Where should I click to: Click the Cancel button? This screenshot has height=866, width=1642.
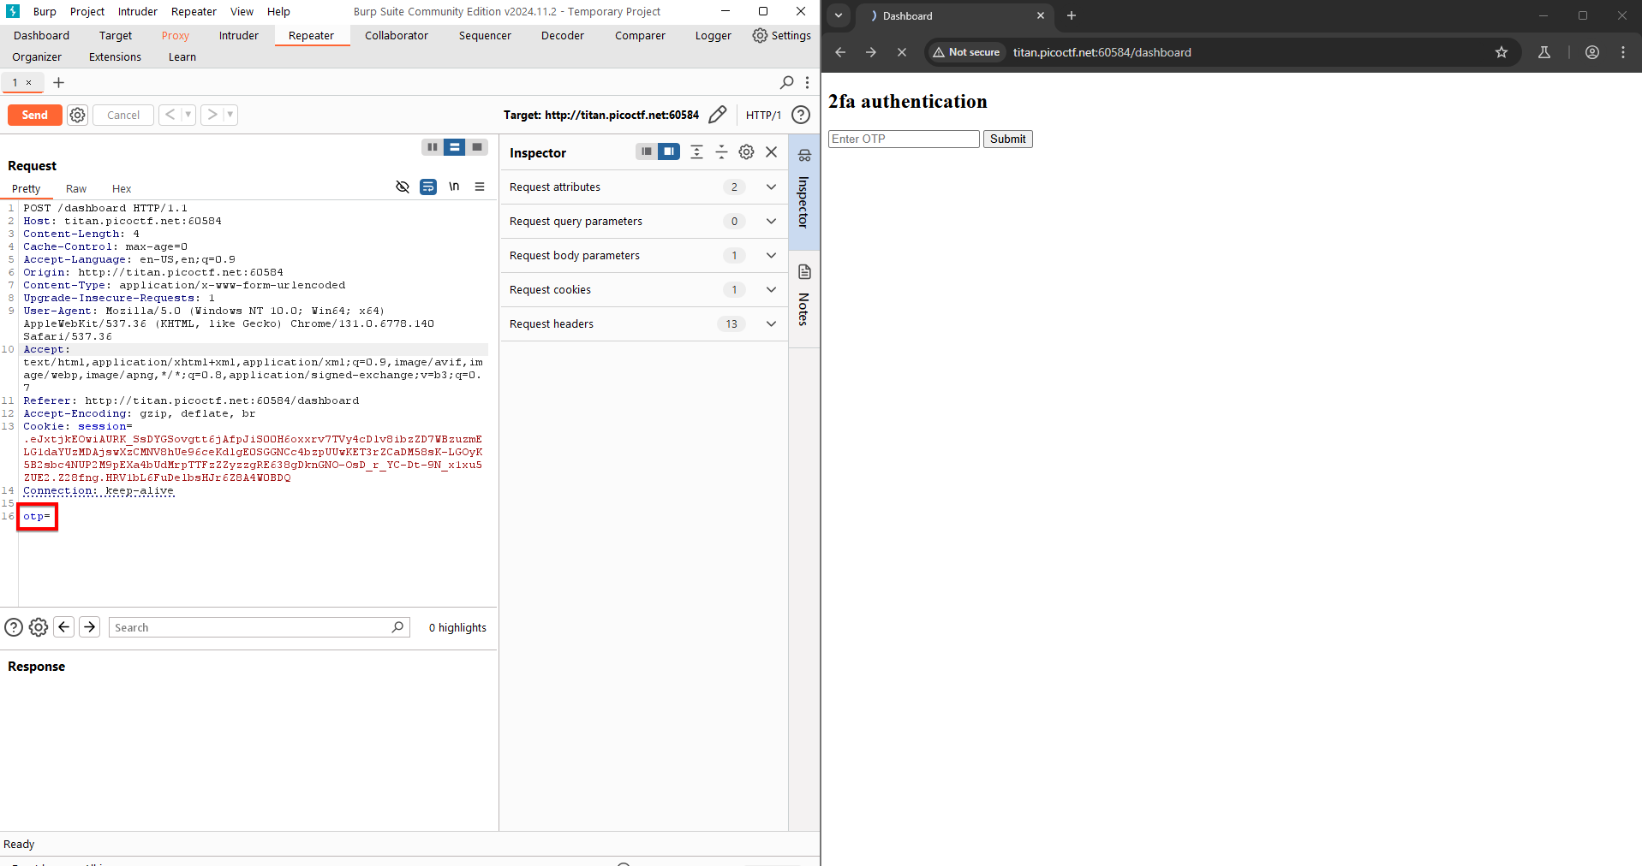pyautogui.click(x=123, y=115)
